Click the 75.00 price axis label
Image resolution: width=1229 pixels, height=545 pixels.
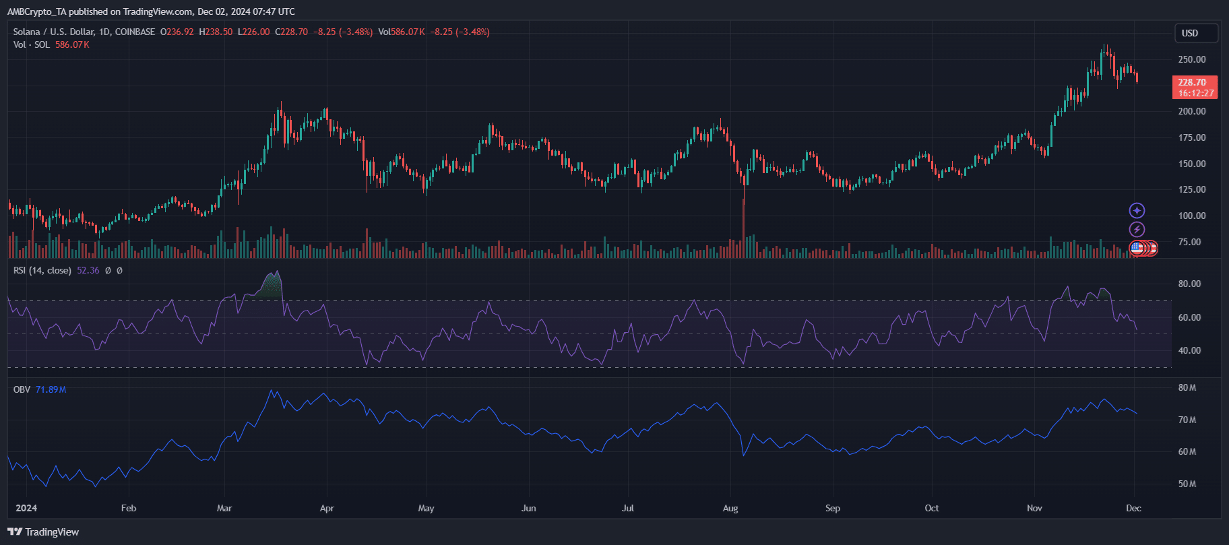1190,242
